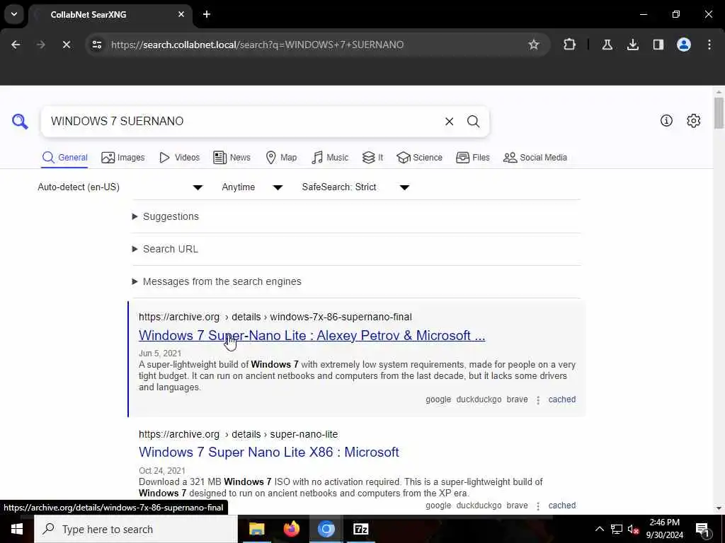Open network status tray icon
Screen dimensions: 725x543
[617, 529]
